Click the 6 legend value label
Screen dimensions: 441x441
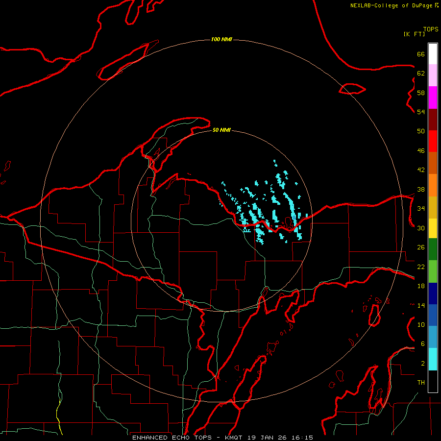423,344
